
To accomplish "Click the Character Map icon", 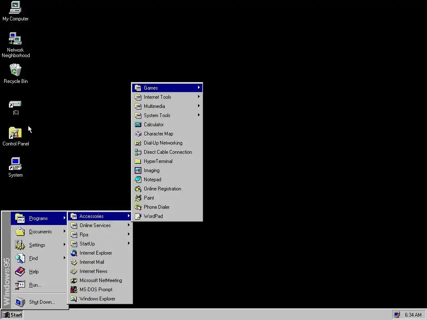I will coord(138,134).
